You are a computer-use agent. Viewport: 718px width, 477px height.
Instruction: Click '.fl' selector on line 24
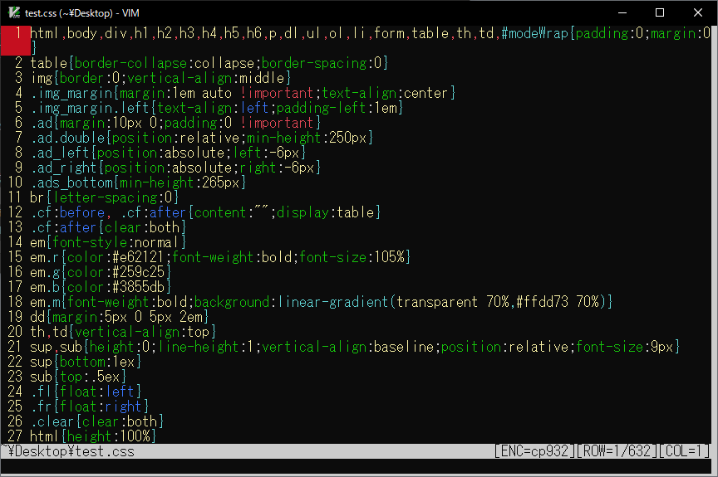pos(42,392)
